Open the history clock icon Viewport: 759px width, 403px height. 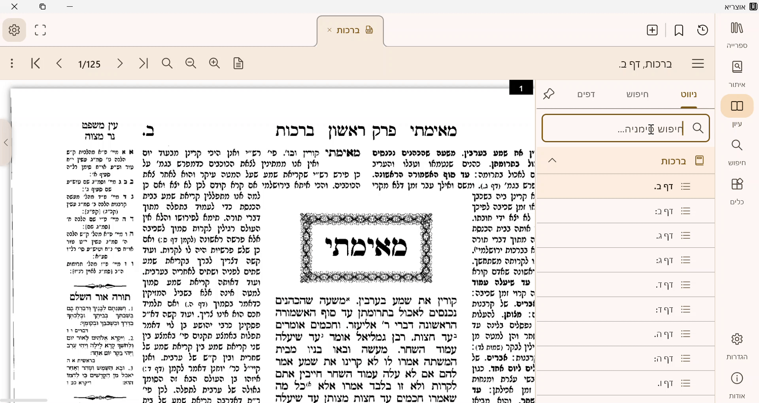tap(703, 30)
